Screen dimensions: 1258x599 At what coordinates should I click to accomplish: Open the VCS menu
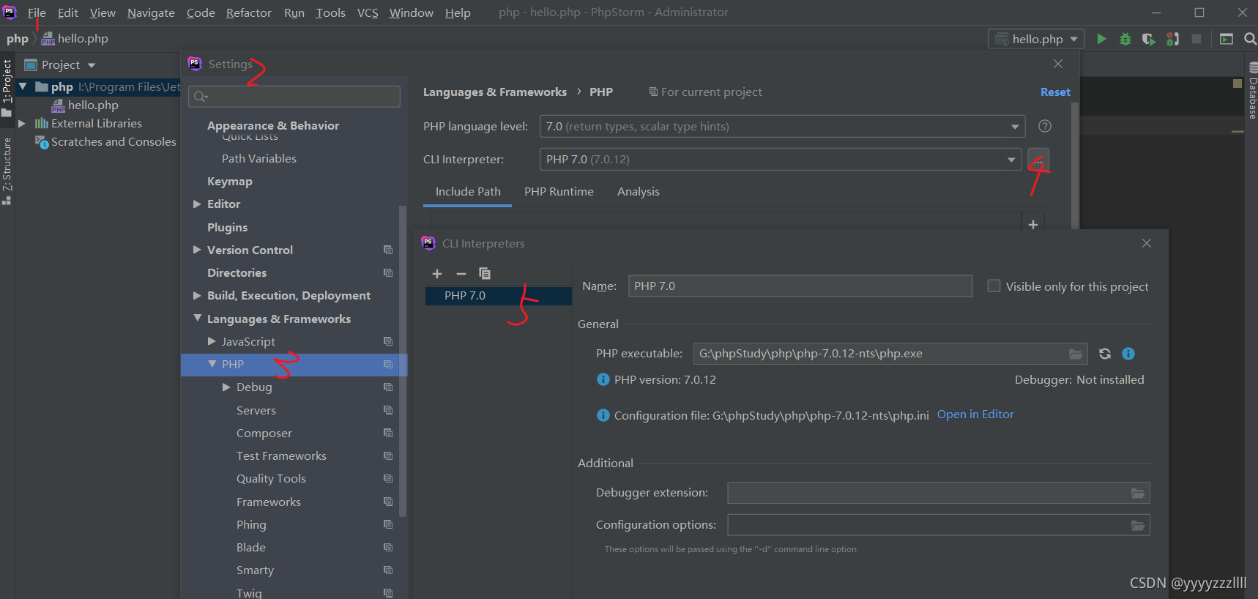click(368, 12)
